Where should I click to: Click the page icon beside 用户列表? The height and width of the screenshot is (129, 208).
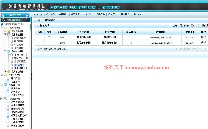coord(8,78)
